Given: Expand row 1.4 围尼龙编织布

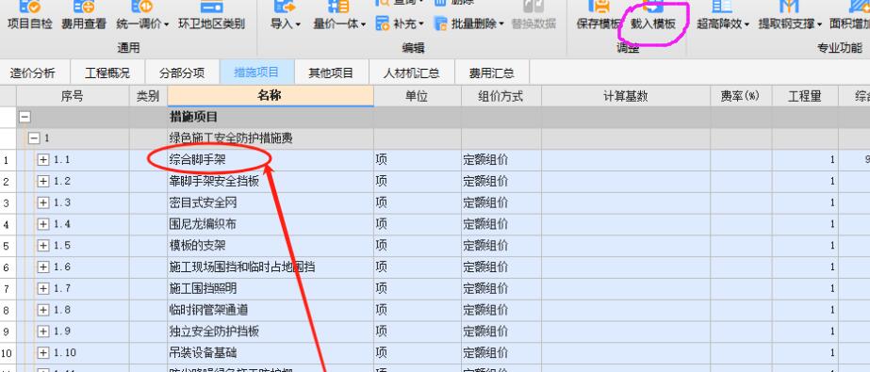Looking at the screenshot, I should click(43, 224).
